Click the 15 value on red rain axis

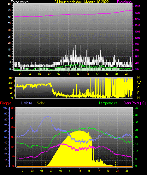point(12,137)
